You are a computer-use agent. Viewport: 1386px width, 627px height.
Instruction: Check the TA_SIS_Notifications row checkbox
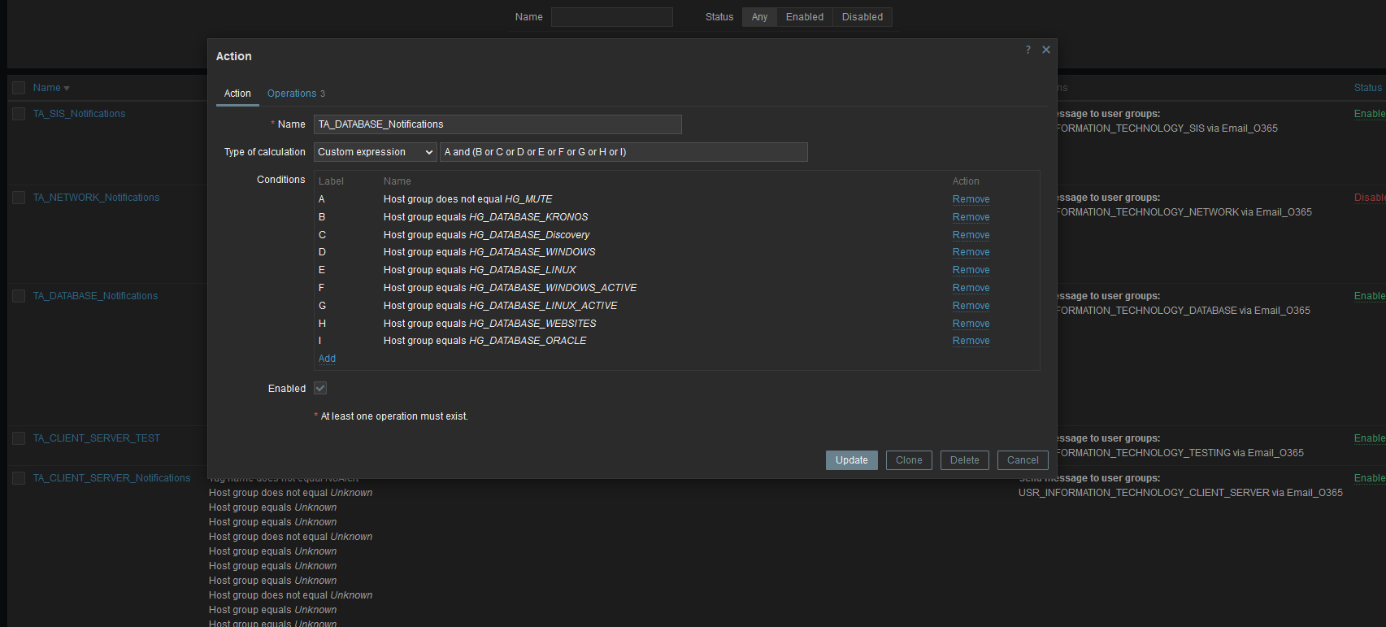pyautogui.click(x=19, y=114)
